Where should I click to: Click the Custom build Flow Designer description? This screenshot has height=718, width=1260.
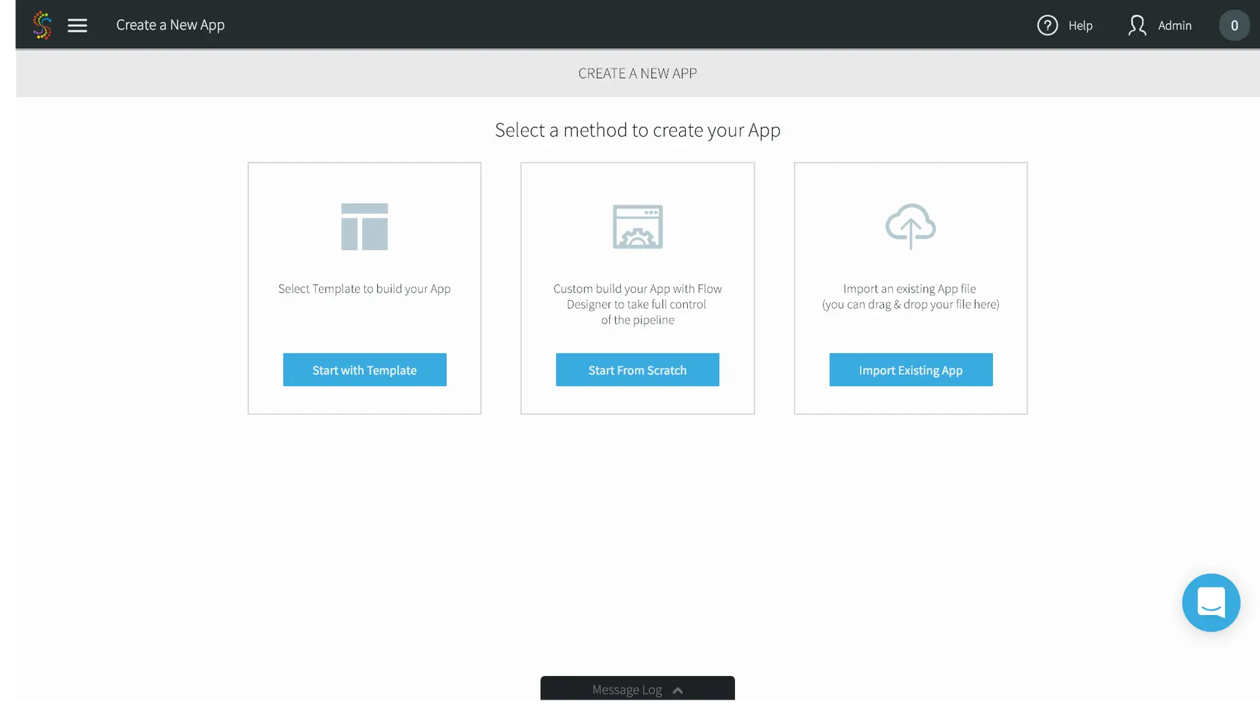[x=637, y=304]
